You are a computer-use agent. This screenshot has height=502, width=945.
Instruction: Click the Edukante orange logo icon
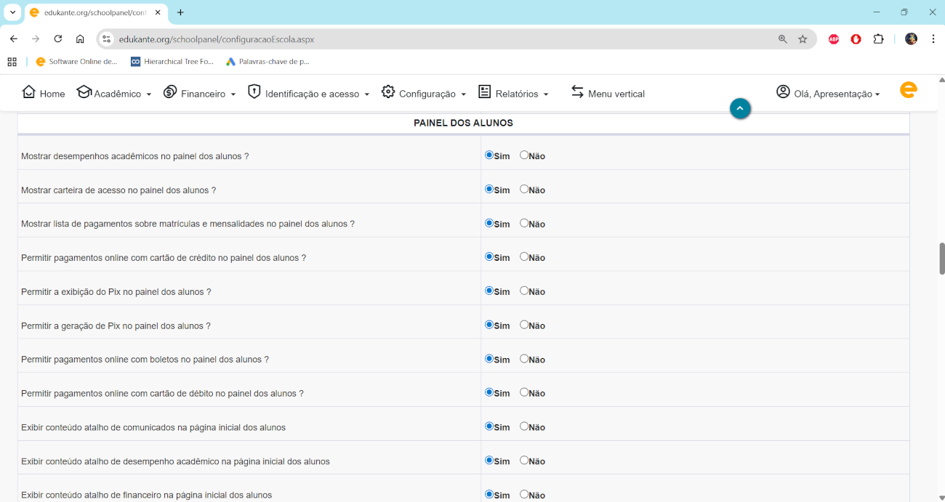click(x=908, y=90)
